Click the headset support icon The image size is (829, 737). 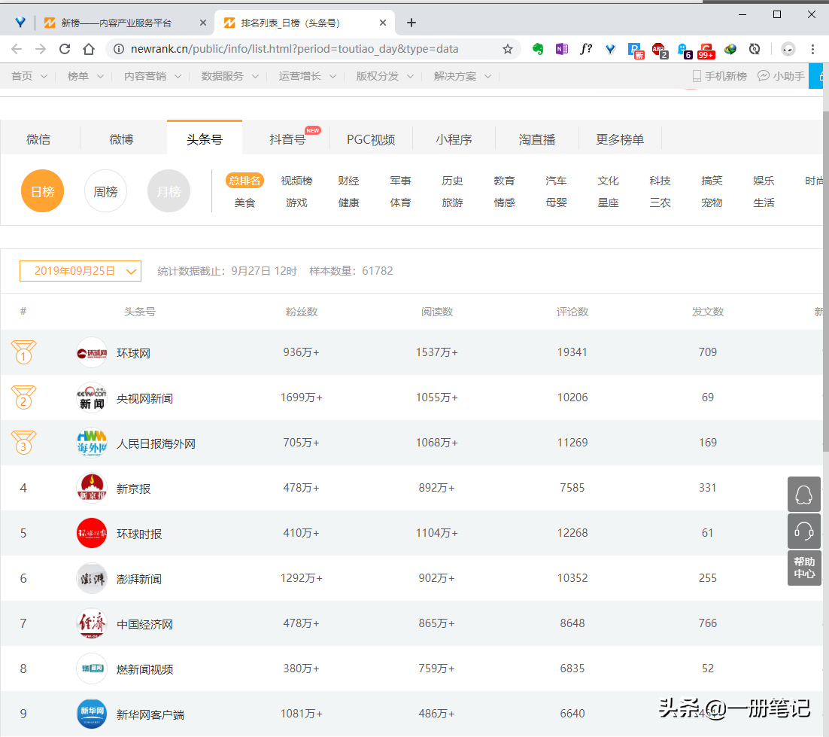pos(803,531)
